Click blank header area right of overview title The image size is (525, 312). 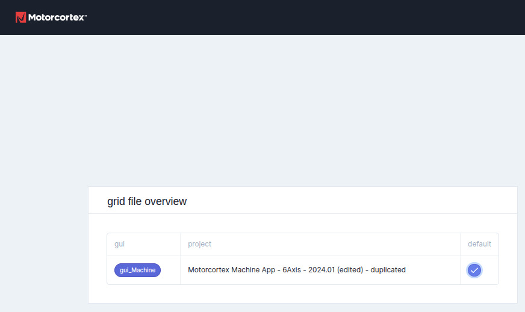[x=361, y=201]
